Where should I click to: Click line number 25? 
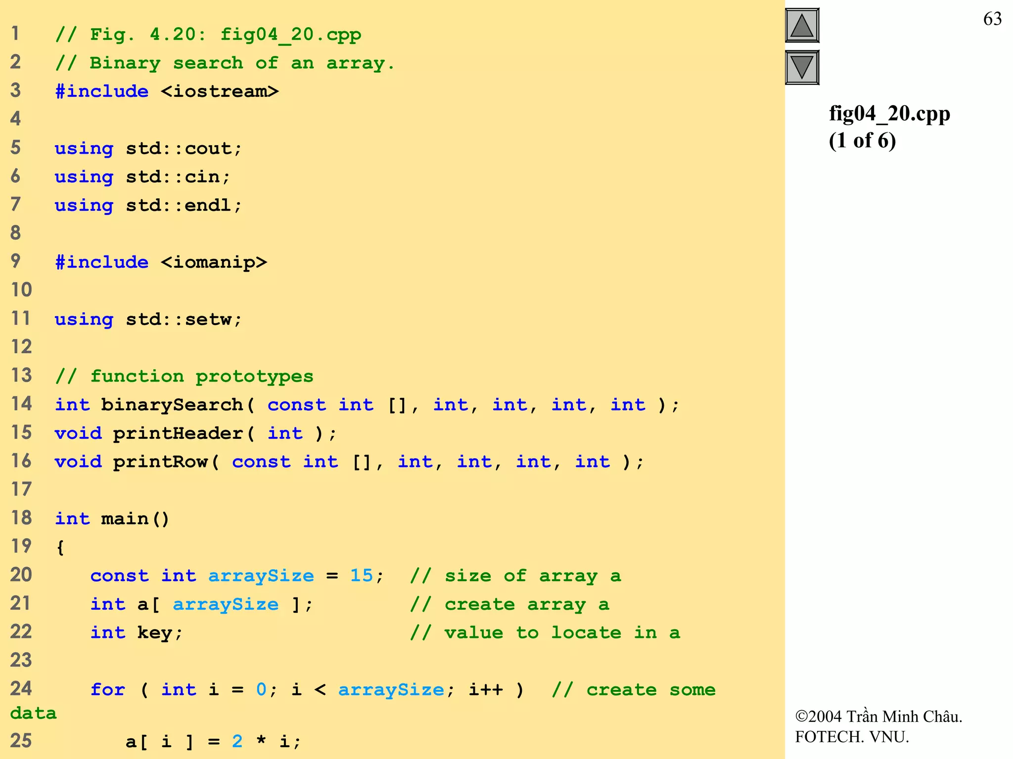[21, 741]
